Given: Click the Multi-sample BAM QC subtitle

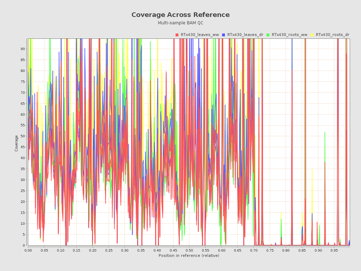Looking at the screenshot, I should [x=180, y=23].
